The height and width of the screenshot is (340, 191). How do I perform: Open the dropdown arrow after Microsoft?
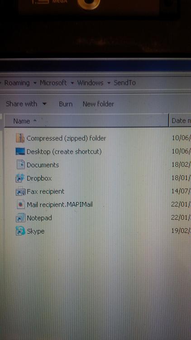tap(72, 83)
